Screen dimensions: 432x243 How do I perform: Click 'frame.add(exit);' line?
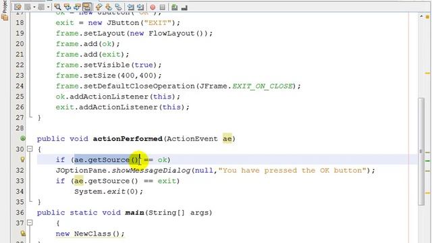pyautogui.click(x=92, y=55)
